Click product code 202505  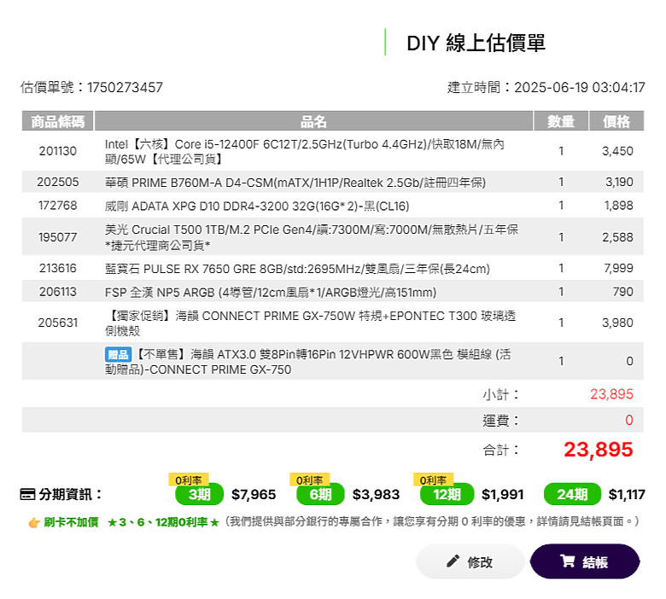(x=58, y=182)
